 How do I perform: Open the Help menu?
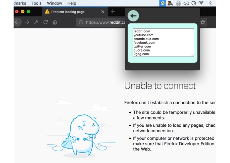pyautogui.click(x=72, y=3)
